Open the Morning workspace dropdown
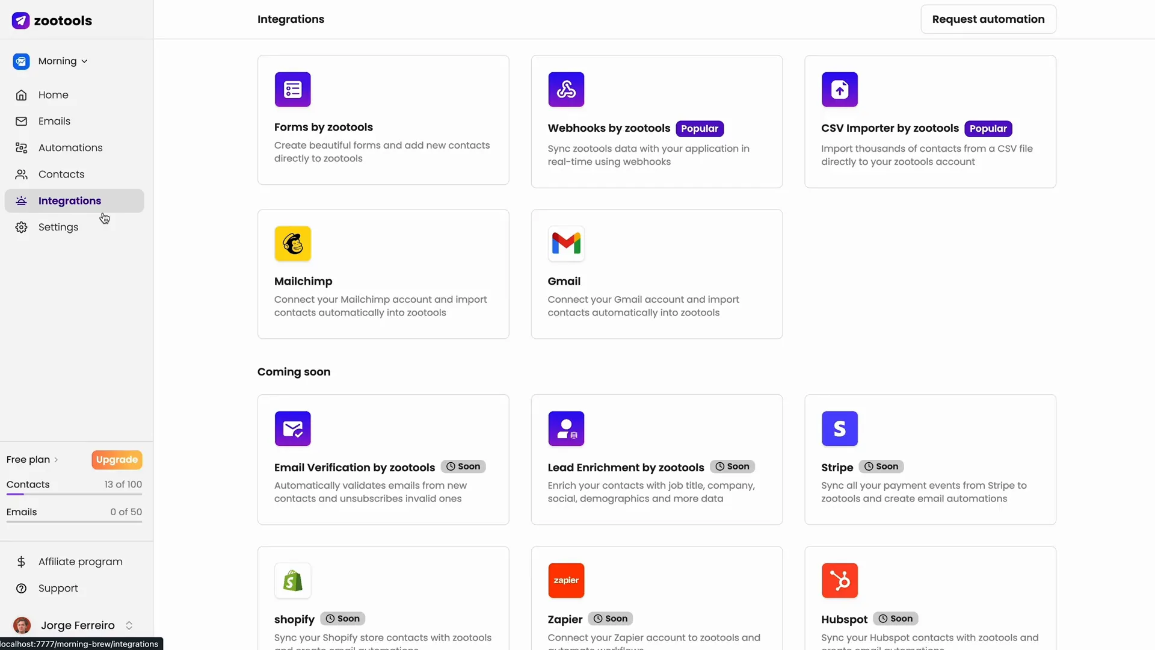 click(63, 61)
